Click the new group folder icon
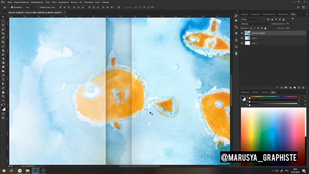 point(295,87)
